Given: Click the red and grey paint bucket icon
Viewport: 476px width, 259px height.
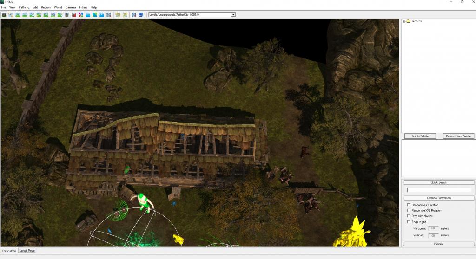Looking at the screenshot, I should [x=74, y=14].
